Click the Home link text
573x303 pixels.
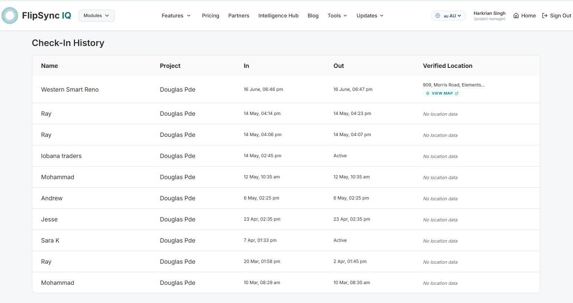(x=528, y=16)
